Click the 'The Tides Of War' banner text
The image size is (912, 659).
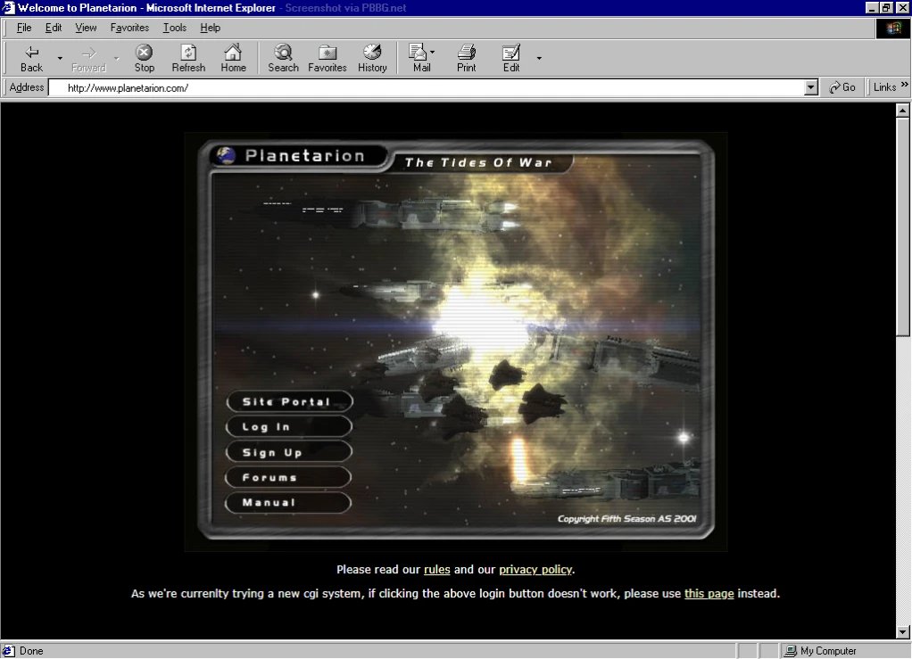(x=478, y=162)
